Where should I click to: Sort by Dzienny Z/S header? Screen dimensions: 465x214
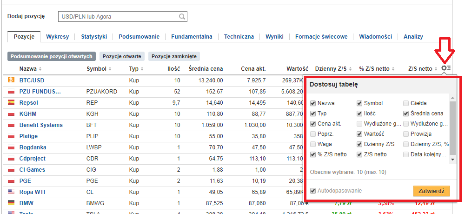coord(333,69)
